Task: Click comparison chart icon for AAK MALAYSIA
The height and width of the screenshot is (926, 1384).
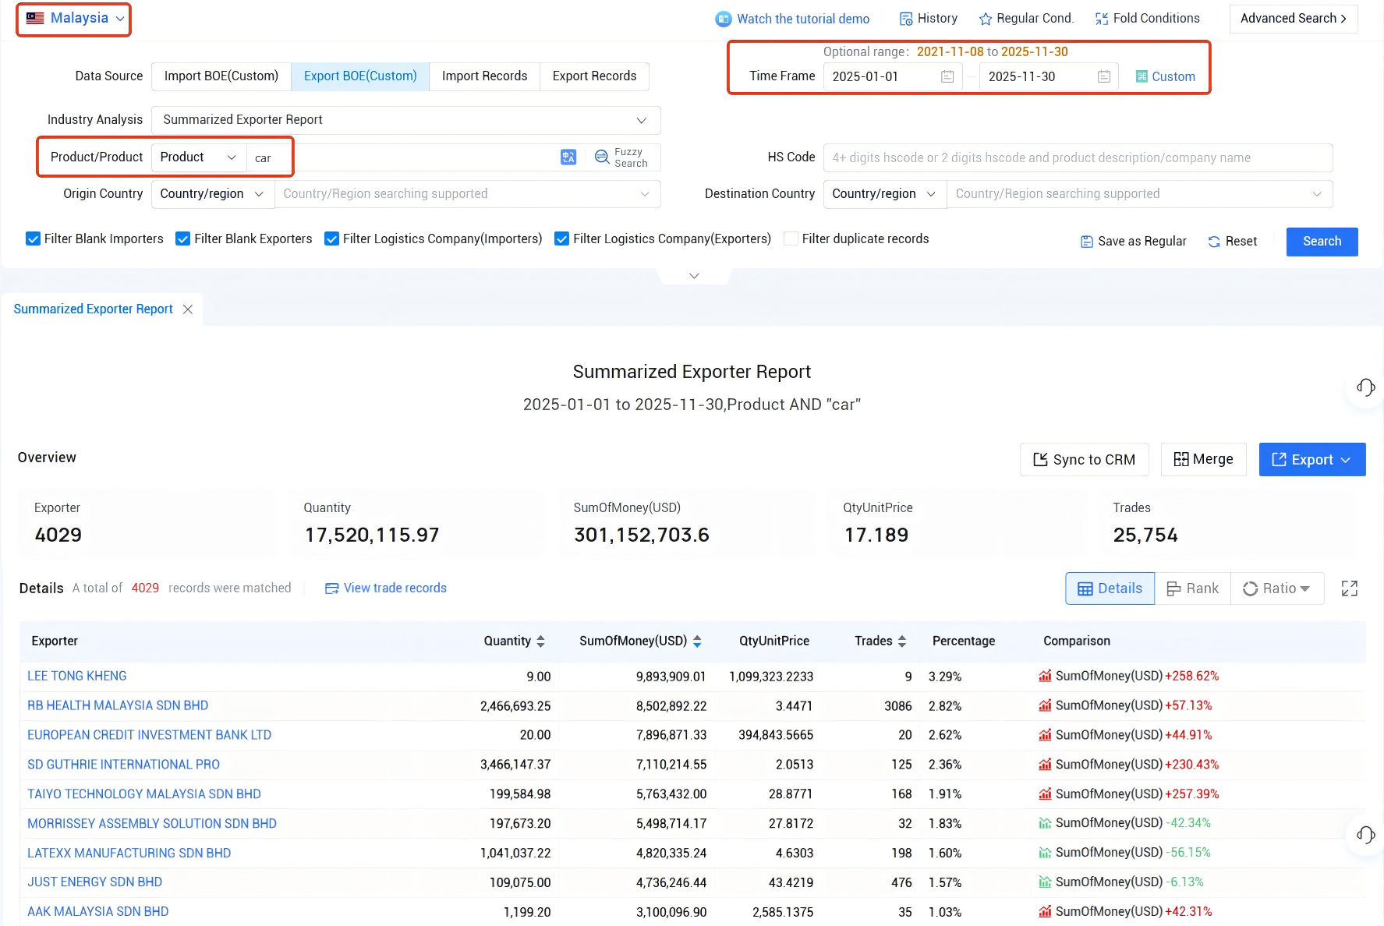Action: point(1045,912)
